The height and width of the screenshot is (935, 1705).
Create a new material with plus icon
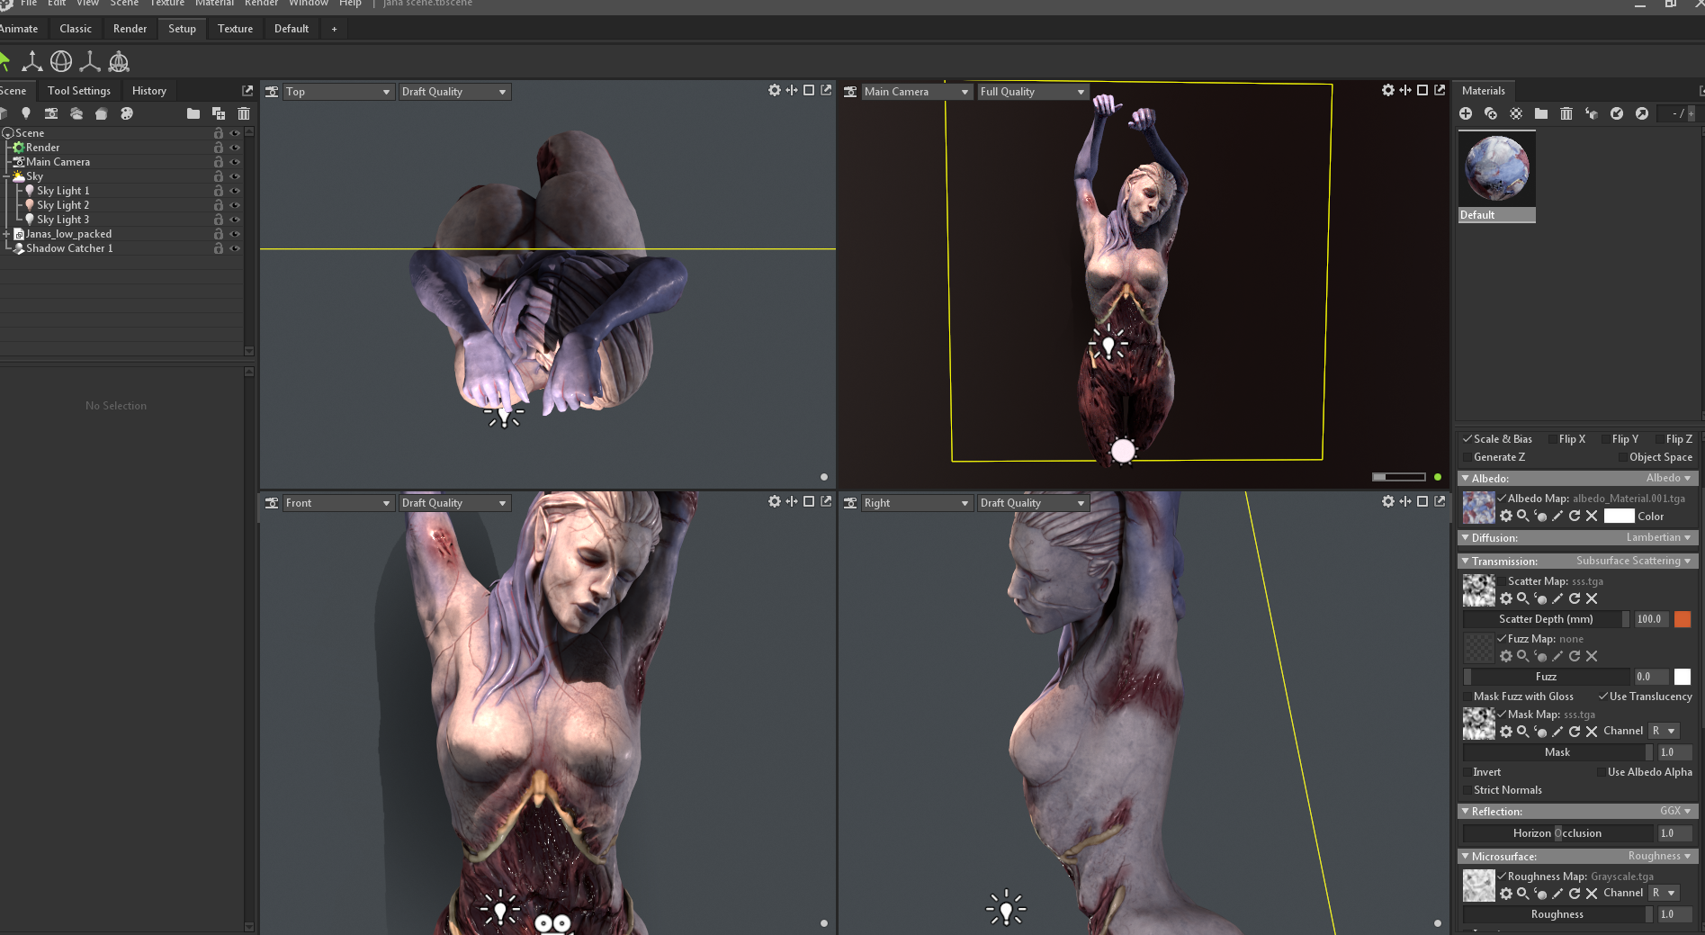(x=1466, y=113)
